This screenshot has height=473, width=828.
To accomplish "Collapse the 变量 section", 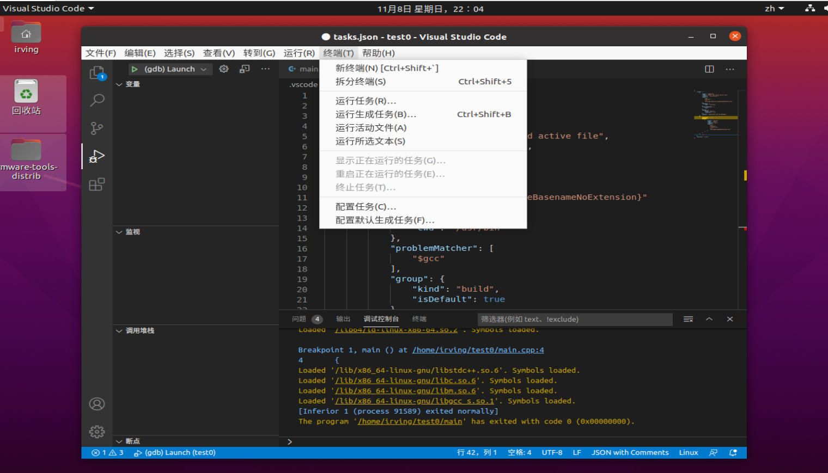I will pyautogui.click(x=196, y=84).
